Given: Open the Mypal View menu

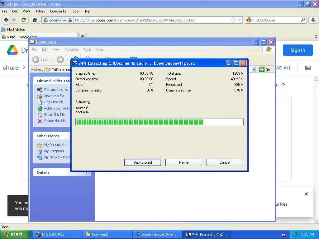Looking at the screenshot, I should click(x=26, y=11).
